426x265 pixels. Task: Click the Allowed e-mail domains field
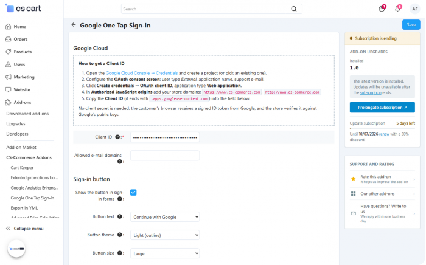(165, 156)
